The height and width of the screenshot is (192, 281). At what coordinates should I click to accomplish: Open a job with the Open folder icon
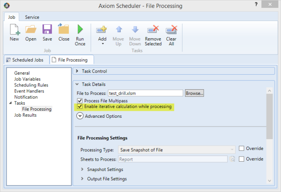tap(30, 29)
